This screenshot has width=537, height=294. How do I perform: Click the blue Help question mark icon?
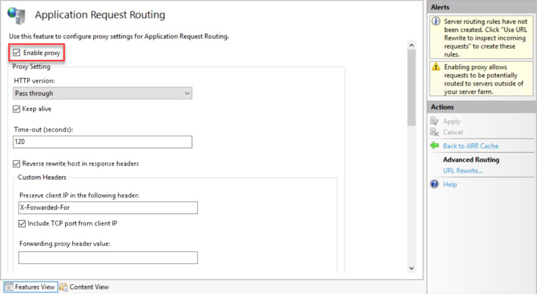pos(435,184)
